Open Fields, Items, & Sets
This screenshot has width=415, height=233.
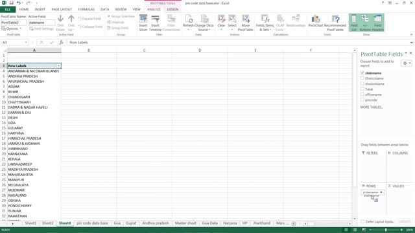point(265,23)
